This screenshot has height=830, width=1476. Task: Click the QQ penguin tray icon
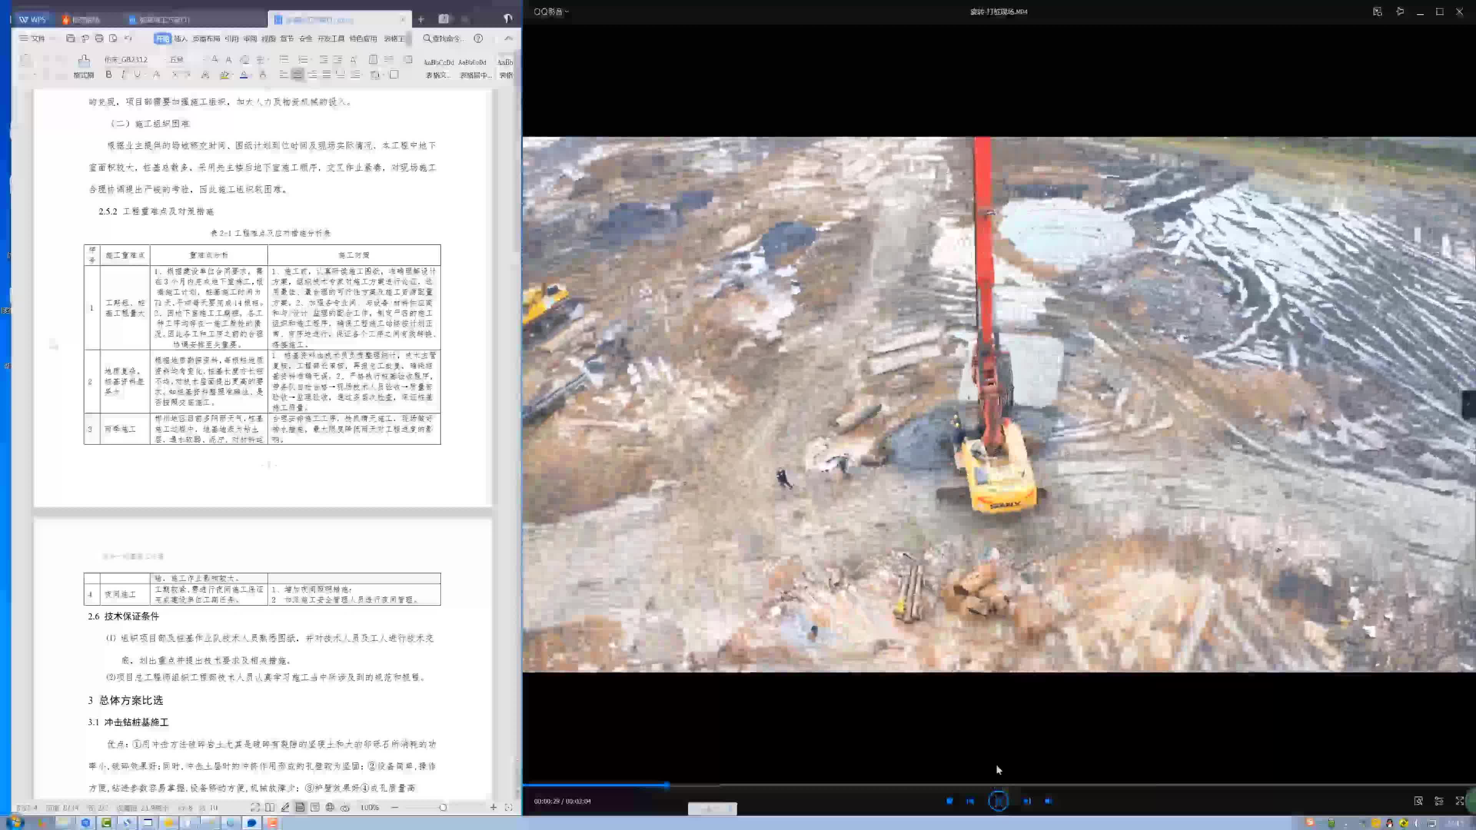pos(1390,823)
